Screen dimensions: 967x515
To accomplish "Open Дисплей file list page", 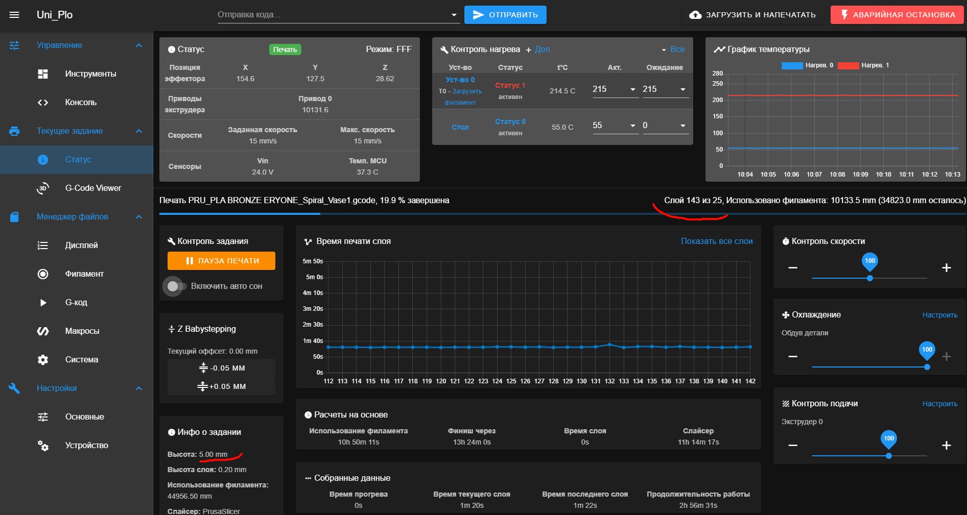I will click(x=77, y=246).
